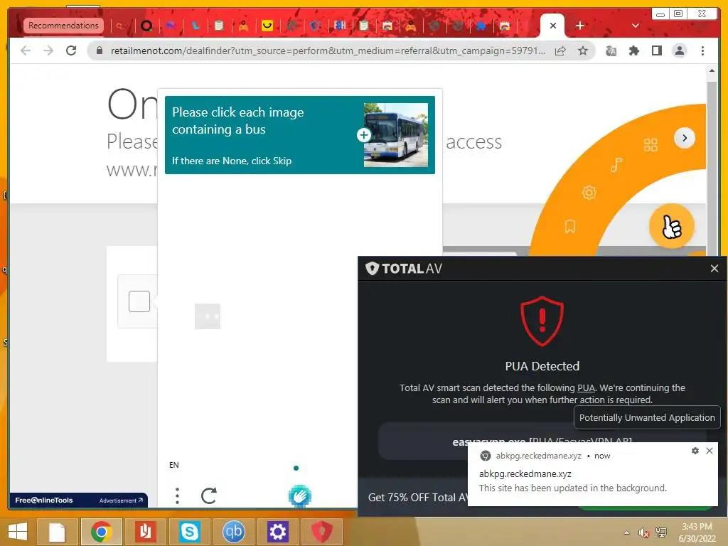Screen dimensions: 728x546
Task: Bookmark this tab with the star icon
Action: pos(583,50)
